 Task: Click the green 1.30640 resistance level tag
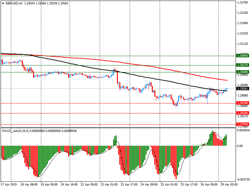tap(242, 55)
